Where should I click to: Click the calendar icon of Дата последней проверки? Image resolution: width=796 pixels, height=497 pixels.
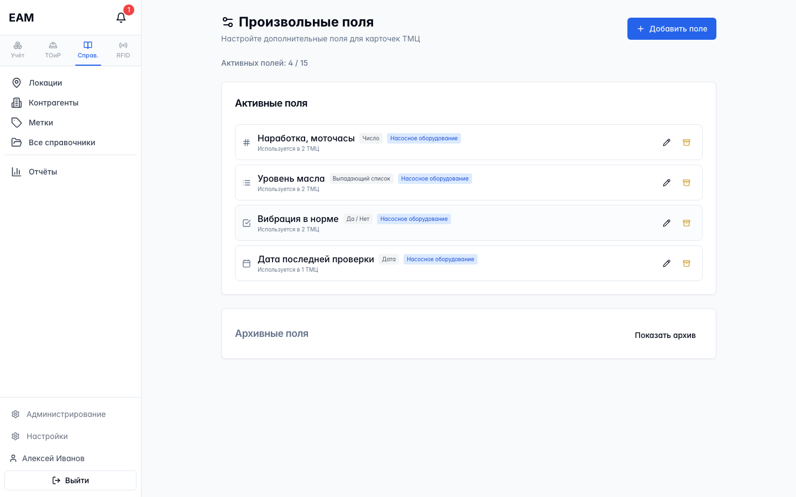tap(247, 263)
